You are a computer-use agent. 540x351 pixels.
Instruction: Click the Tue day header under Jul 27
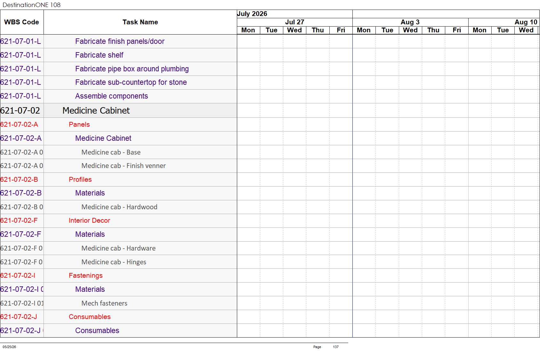271,30
